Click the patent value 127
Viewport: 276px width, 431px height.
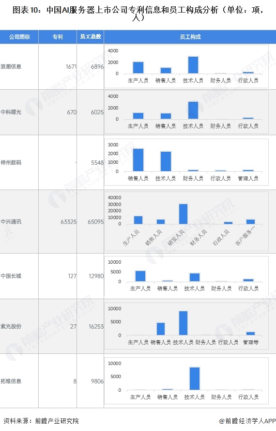[x=72, y=276]
